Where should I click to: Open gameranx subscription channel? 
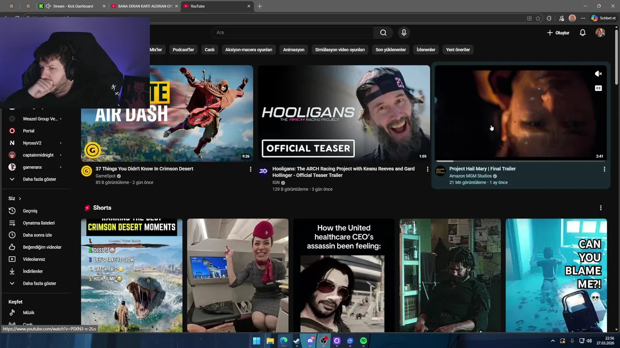tap(32, 167)
